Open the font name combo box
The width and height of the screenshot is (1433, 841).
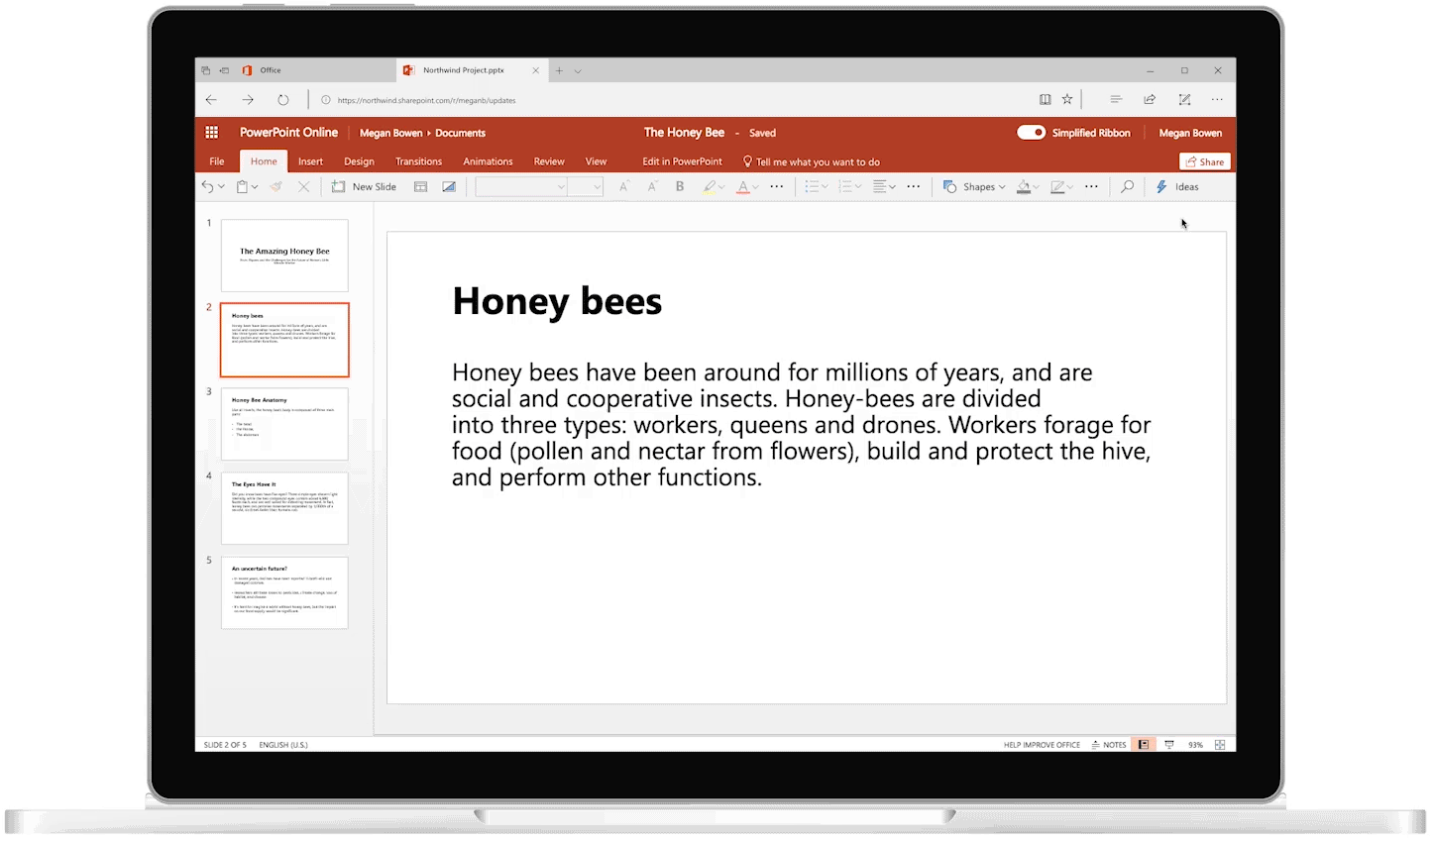pos(521,187)
